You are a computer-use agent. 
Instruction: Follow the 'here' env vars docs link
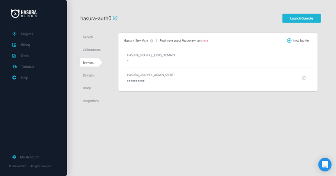(x=205, y=40)
